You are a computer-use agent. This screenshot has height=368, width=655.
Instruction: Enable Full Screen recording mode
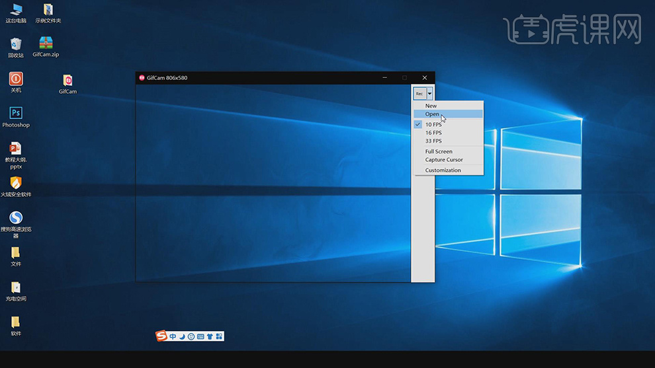pyautogui.click(x=439, y=151)
